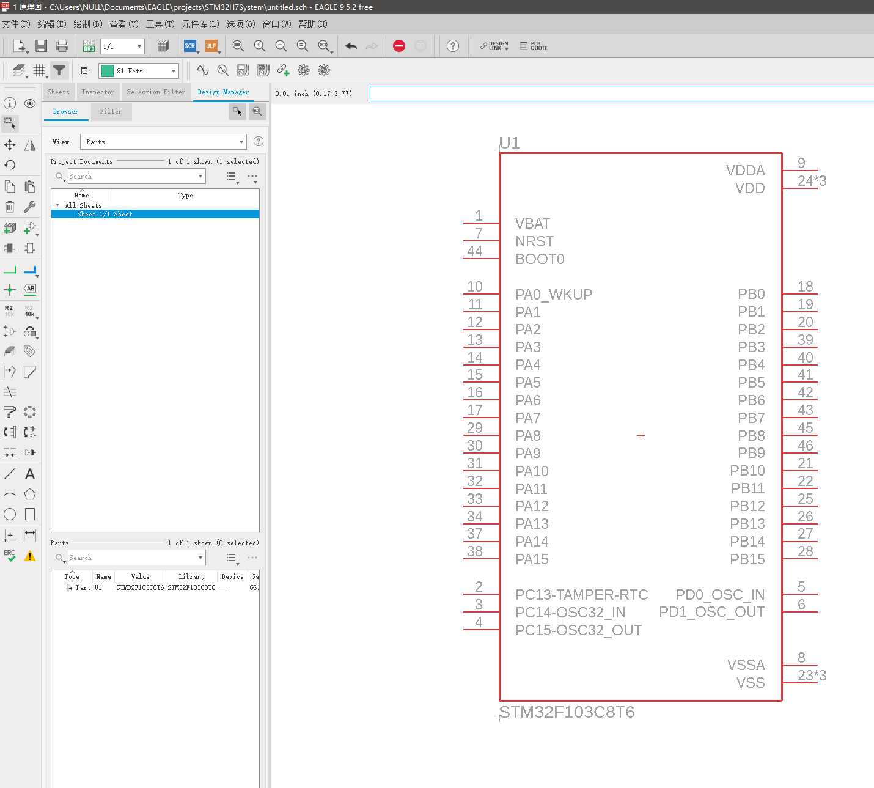
Task: Switch to the Selection Filter tab
Action: click(156, 92)
